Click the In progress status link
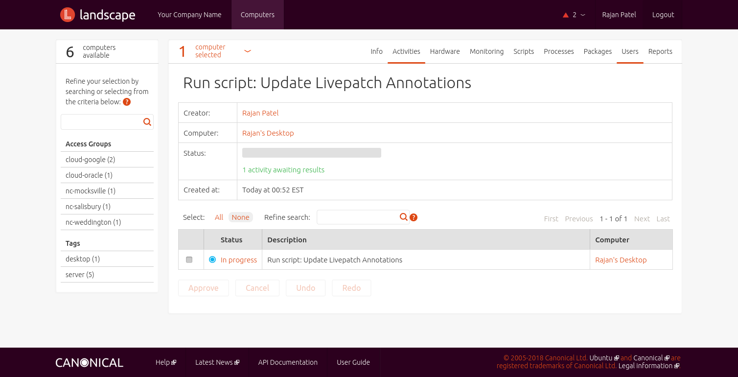 point(239,260)
